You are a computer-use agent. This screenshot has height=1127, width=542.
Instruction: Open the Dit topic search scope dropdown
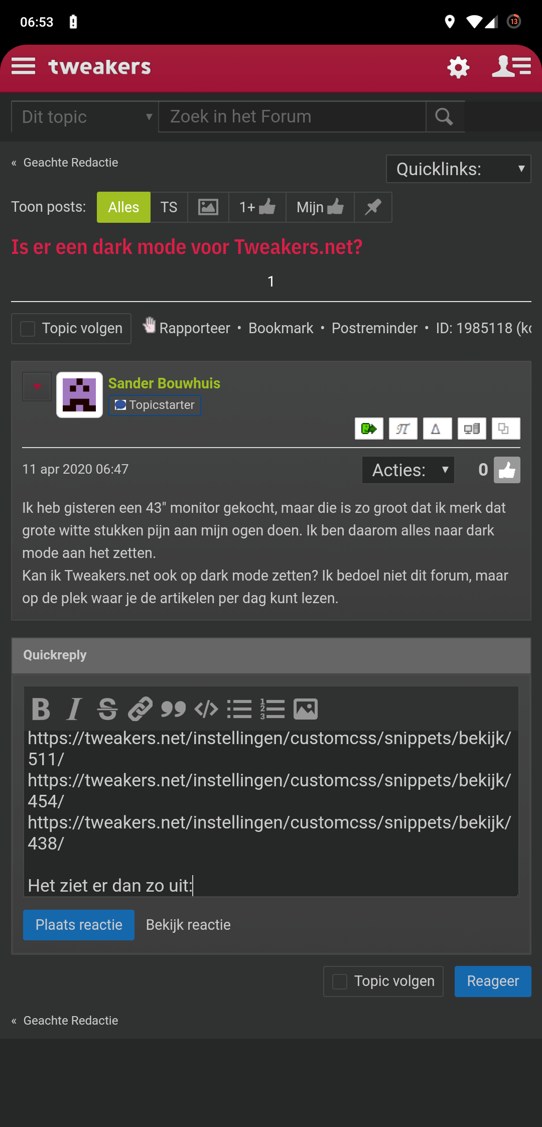click(85, 117)
